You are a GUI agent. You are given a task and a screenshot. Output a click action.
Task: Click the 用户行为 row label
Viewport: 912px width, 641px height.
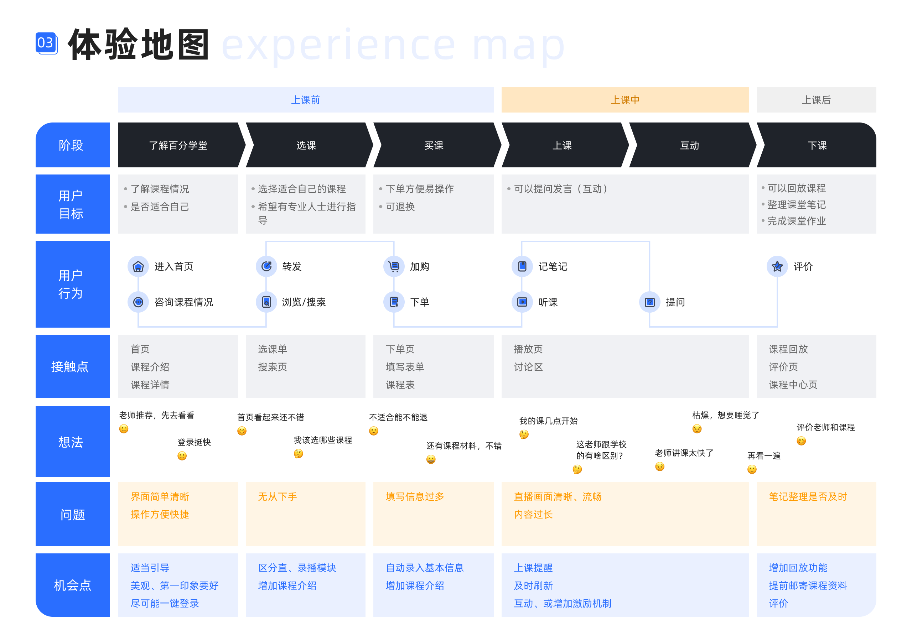(73, 285)
